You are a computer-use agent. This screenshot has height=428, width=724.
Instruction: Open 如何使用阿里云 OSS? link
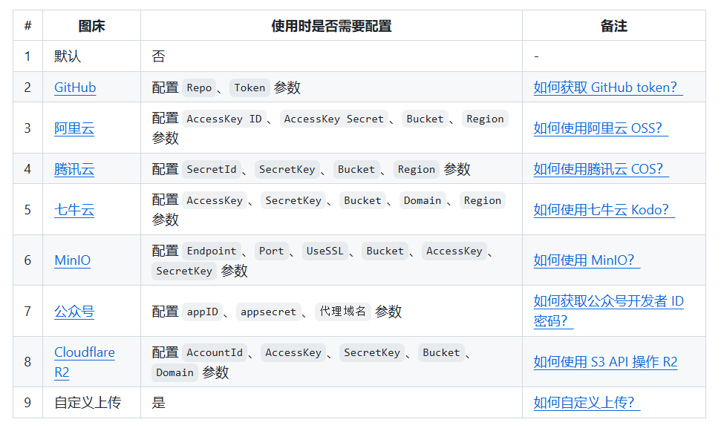tap(600, 128)
